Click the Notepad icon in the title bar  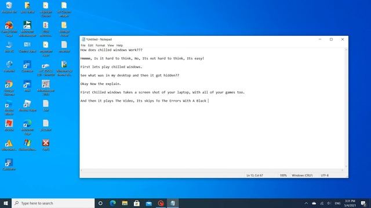point(83,39)
